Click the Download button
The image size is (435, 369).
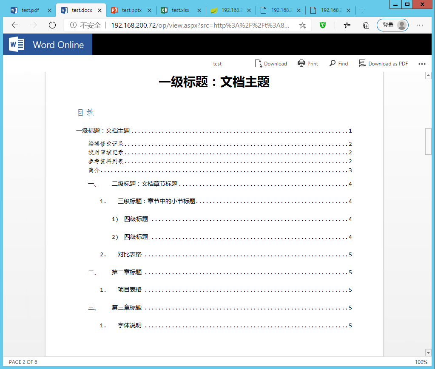pyautogui.click(x=271, y=63)
